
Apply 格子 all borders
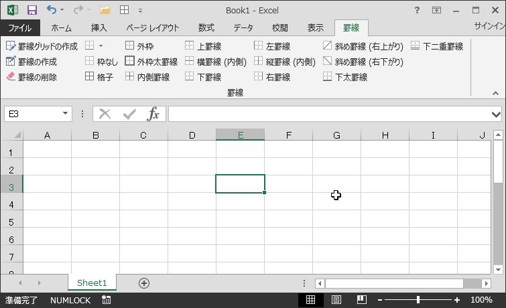(99, 77)
